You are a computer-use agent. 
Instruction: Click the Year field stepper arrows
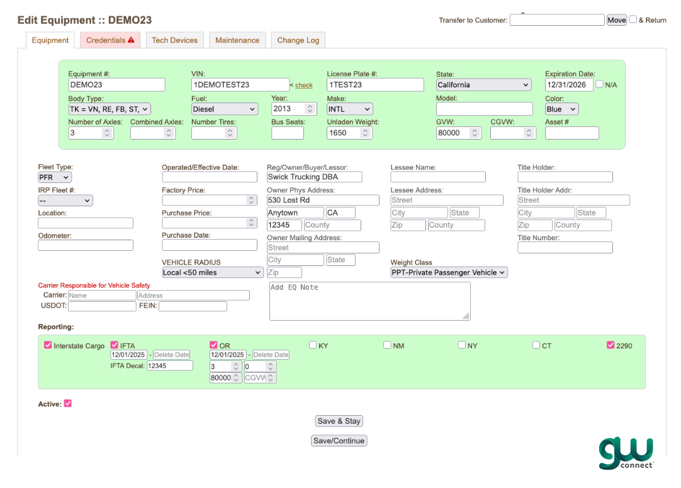[310, 109]
